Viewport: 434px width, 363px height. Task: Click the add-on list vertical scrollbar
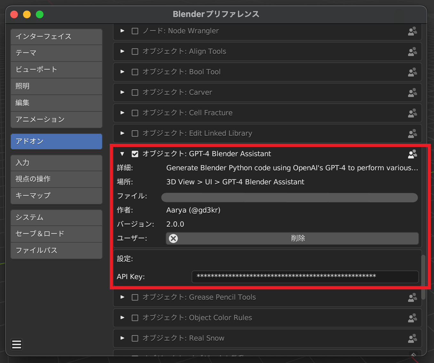click(423, 277)
